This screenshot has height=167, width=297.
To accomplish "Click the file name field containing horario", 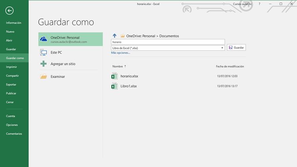I will [x=168, y=42].
